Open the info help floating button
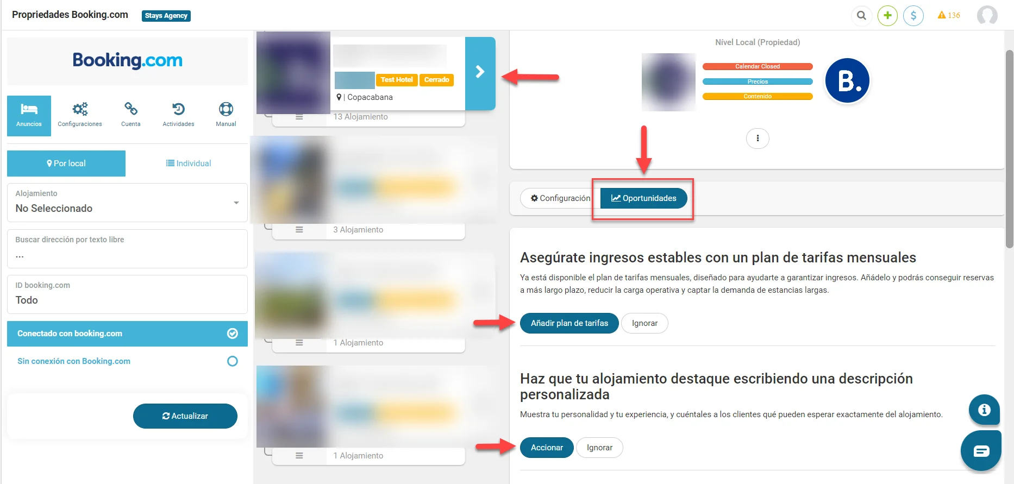The image size is (1014, 484). tap(984, 410)
